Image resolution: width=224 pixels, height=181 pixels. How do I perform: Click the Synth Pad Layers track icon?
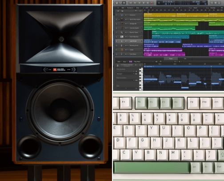coord(122,19)
